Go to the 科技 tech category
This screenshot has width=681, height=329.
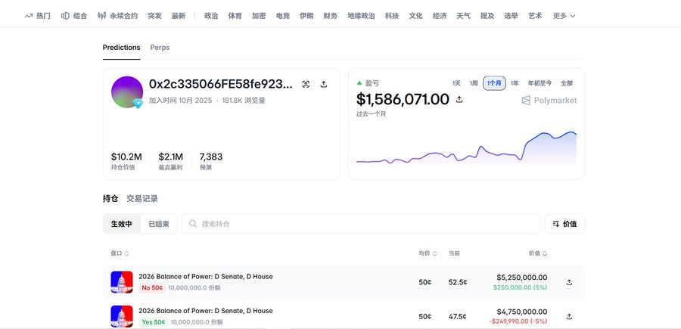pos(392,16)
